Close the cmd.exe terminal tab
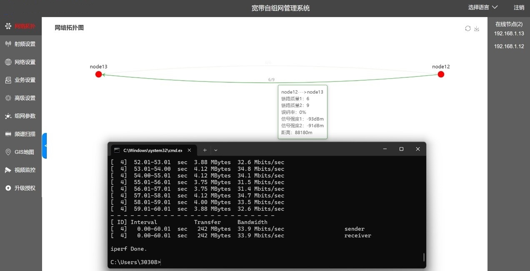This screenshot has width=530, height=271. tap(190, 150)
